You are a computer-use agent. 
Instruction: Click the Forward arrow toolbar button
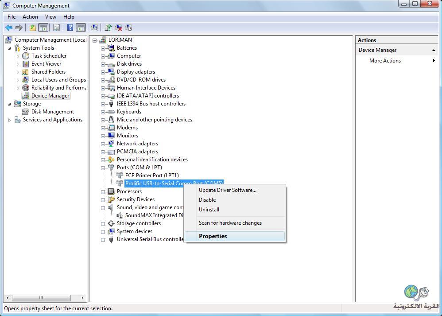pyautogui.click(x=19, y=27)
